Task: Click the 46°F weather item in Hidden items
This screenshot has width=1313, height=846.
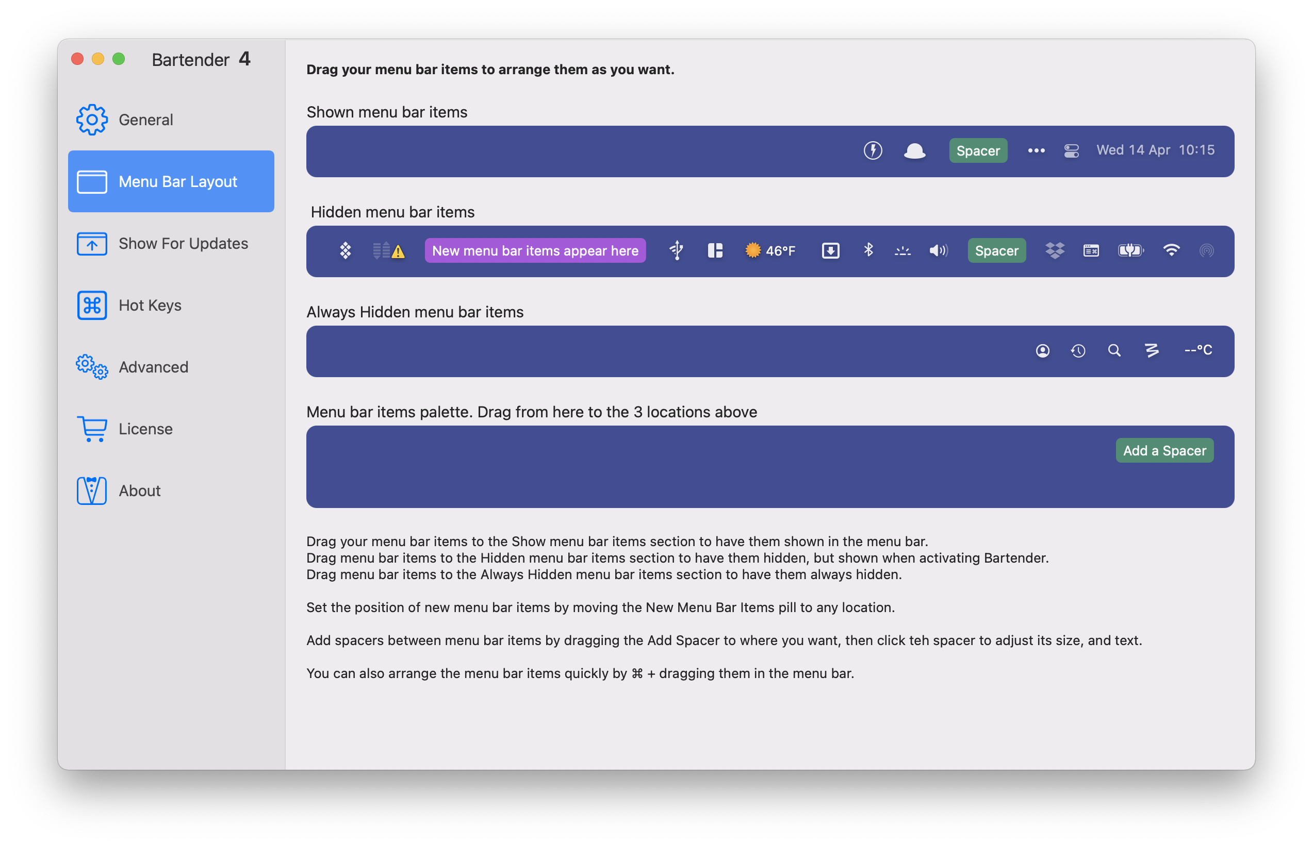Action: (x=770, y=250)
